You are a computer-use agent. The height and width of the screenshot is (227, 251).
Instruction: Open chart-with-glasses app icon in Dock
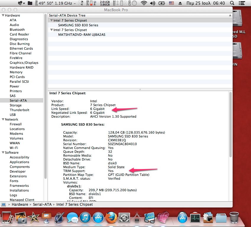coord(150,218)
